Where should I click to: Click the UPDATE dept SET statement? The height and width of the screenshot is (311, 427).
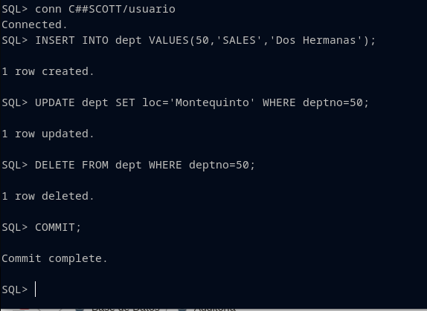(185, 102)
